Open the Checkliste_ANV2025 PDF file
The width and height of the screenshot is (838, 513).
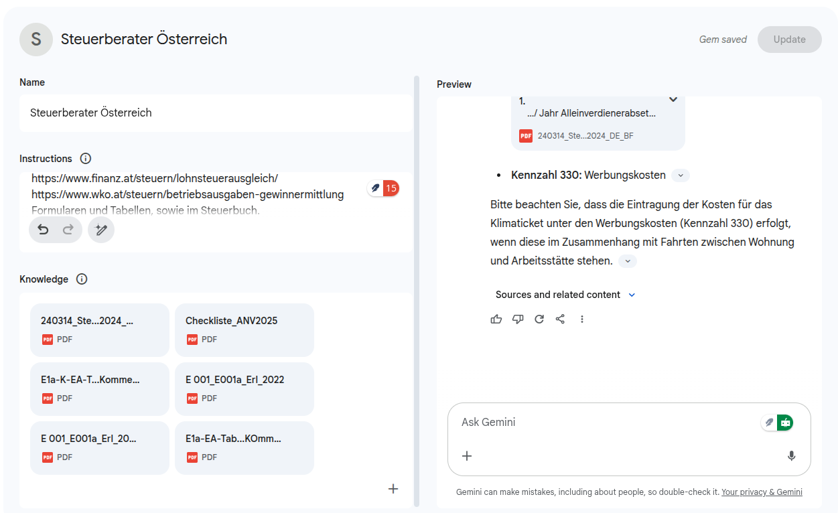[244, 329]
